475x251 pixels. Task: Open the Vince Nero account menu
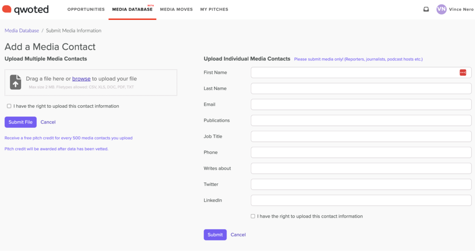tap(460, 9)
